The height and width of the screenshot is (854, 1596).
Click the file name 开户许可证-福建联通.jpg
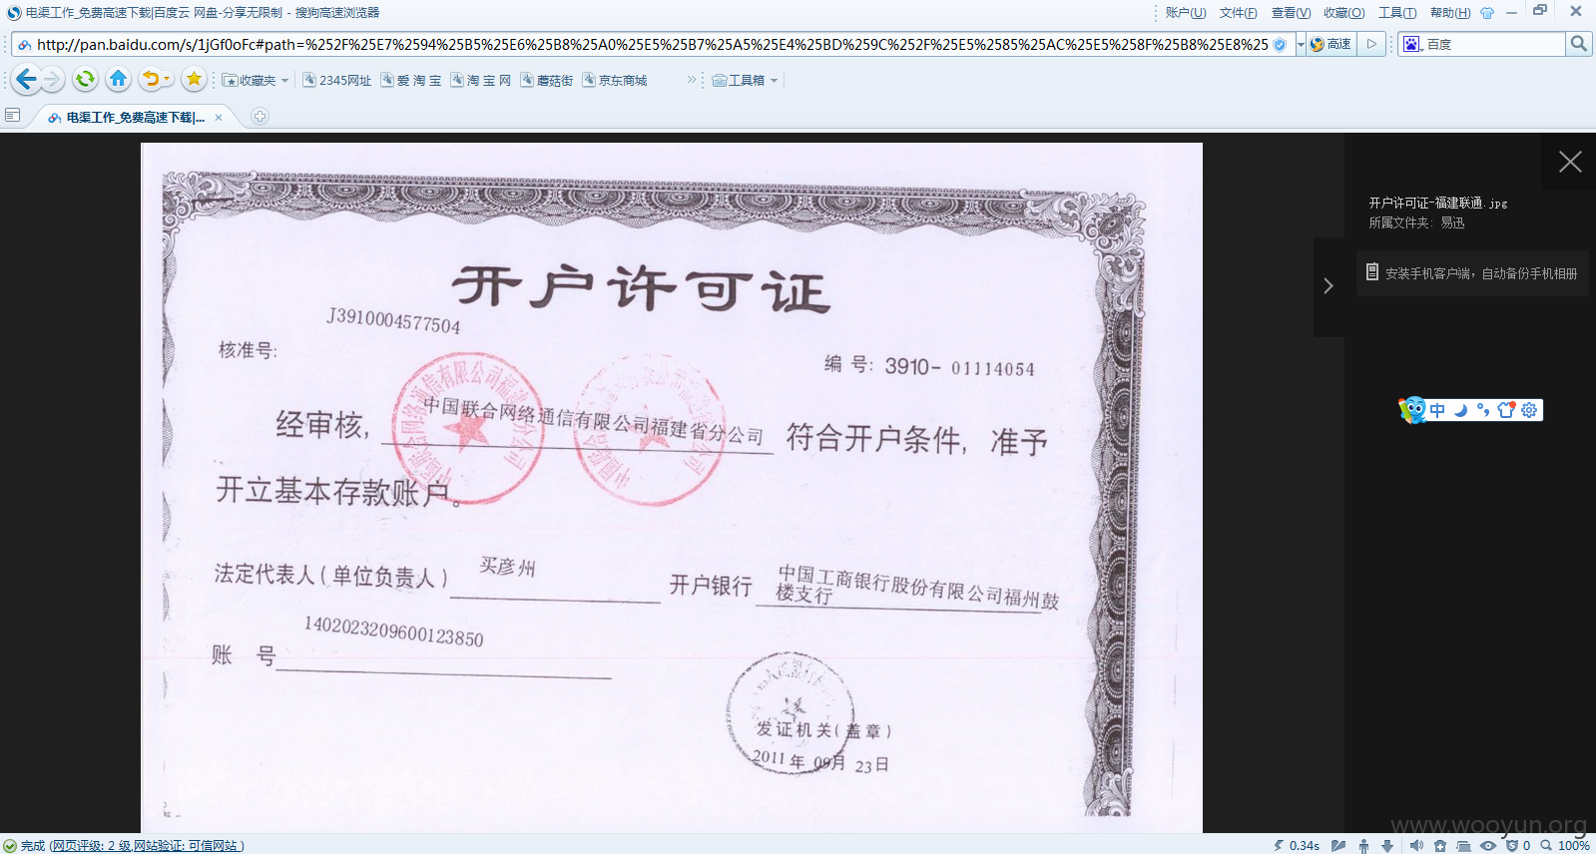1437,203
